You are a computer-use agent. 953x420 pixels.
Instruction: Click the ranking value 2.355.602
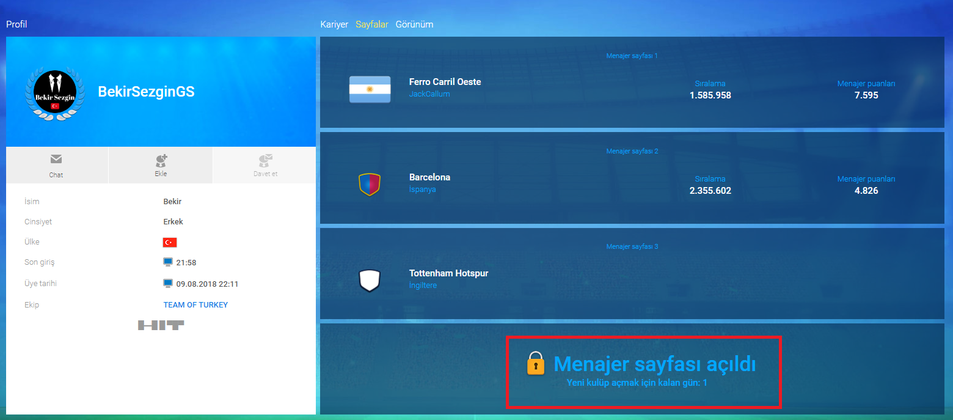tap(710, 191)
